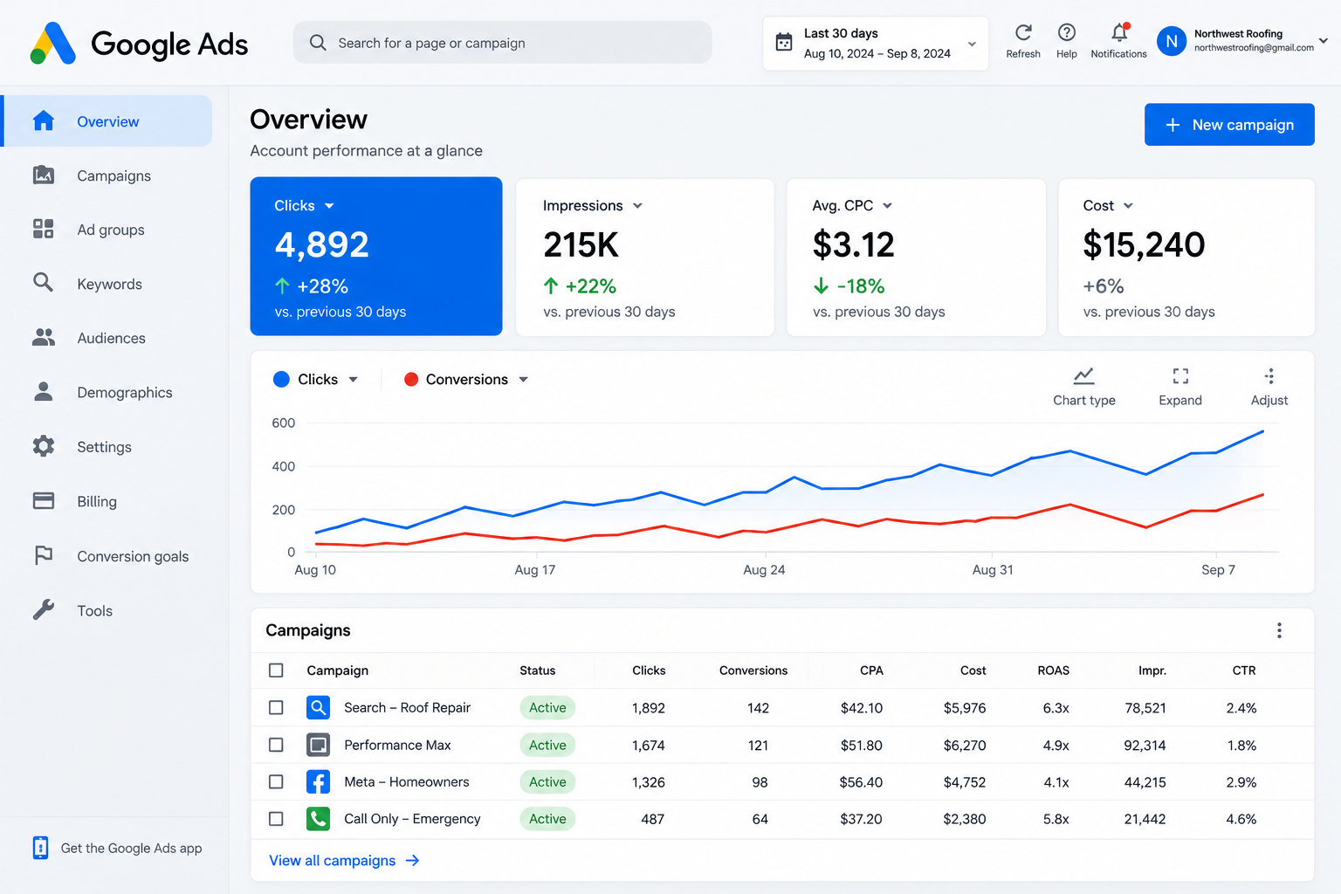Click the Conversion goals flag icon

(44, 555)
